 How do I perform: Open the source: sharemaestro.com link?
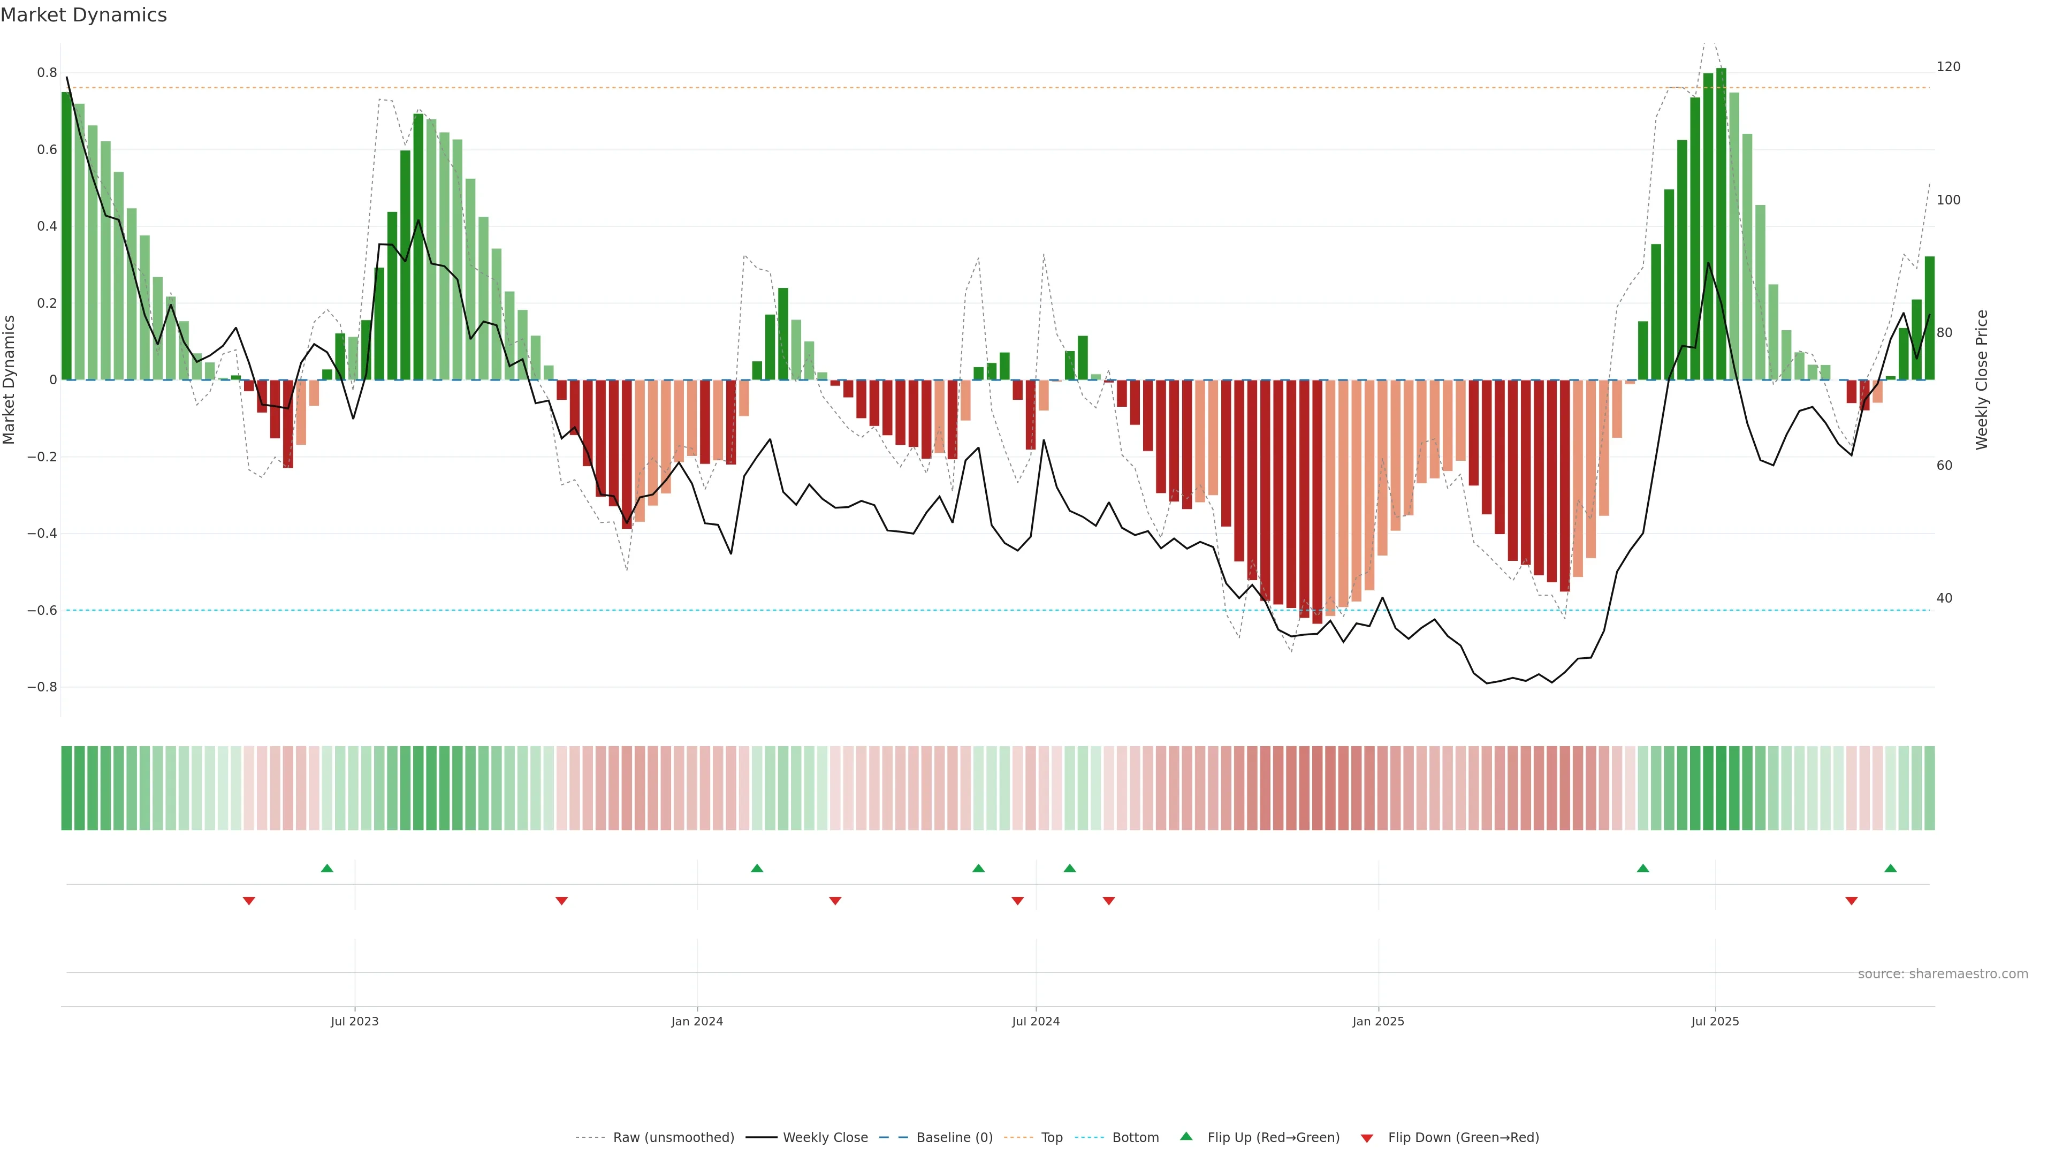point(1943,974)
